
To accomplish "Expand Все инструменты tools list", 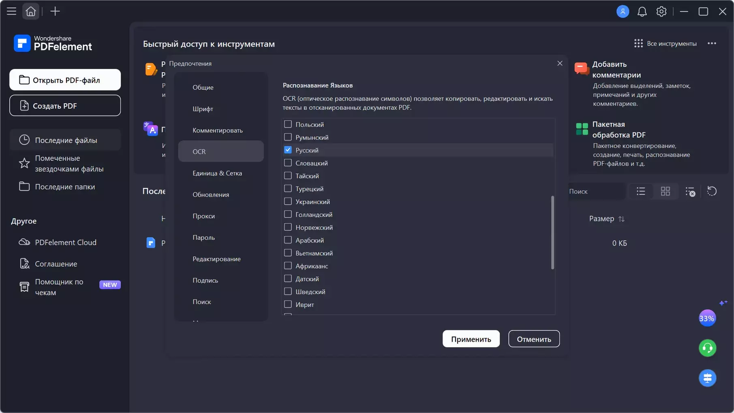I will click(666, 44).
